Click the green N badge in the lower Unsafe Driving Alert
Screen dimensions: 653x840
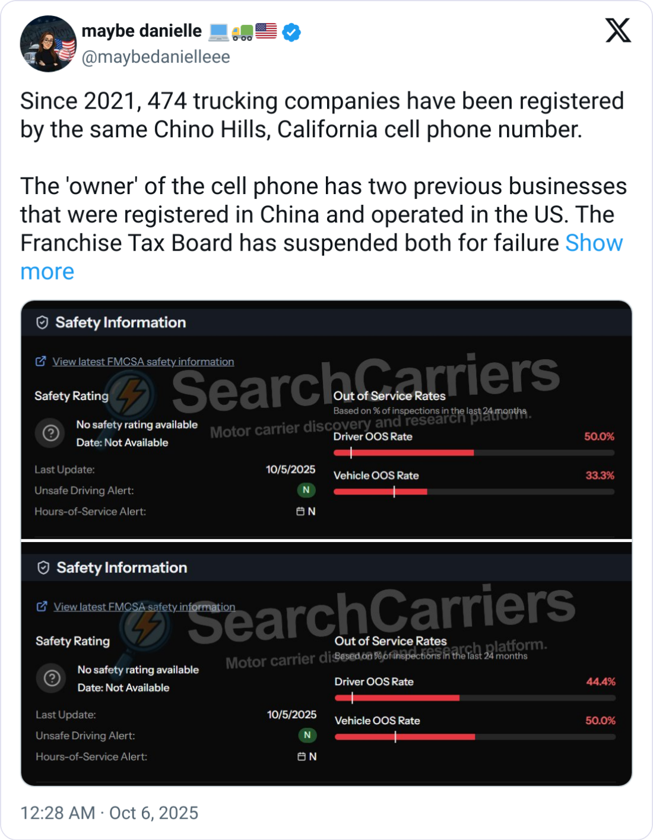(x=307, y=735)
